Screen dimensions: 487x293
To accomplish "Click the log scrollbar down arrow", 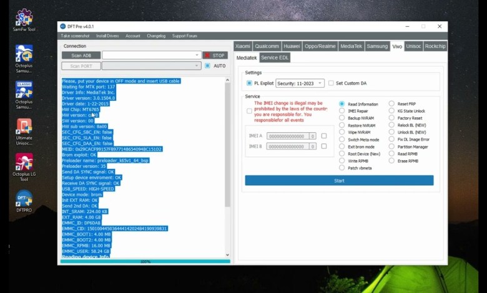I will pyautogui.click(x=227, y=255).
